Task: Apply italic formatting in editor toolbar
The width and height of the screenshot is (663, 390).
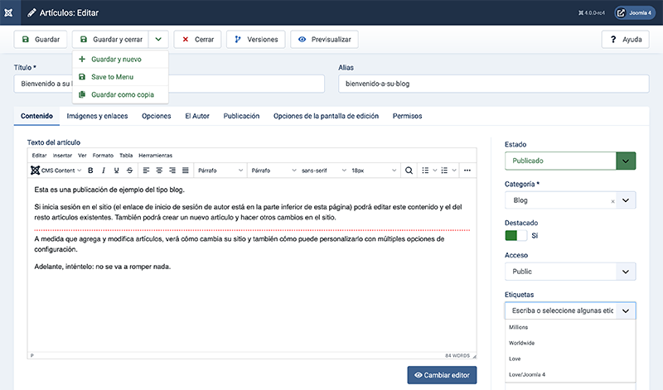Action: (x=104, y=171)
